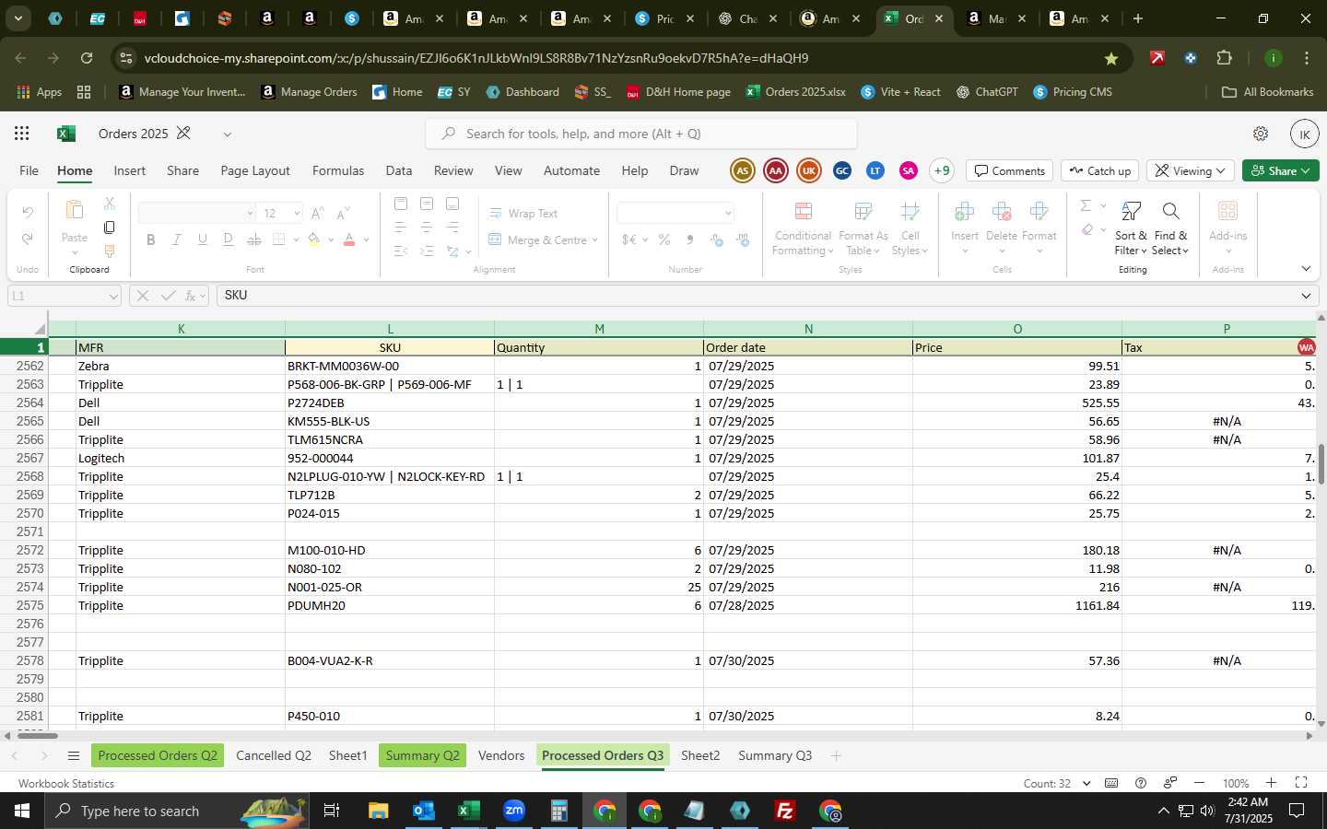Screen dimensions: 1327x829
Task: Show the +9 more collaborators
Action: [x=942, y=170]
